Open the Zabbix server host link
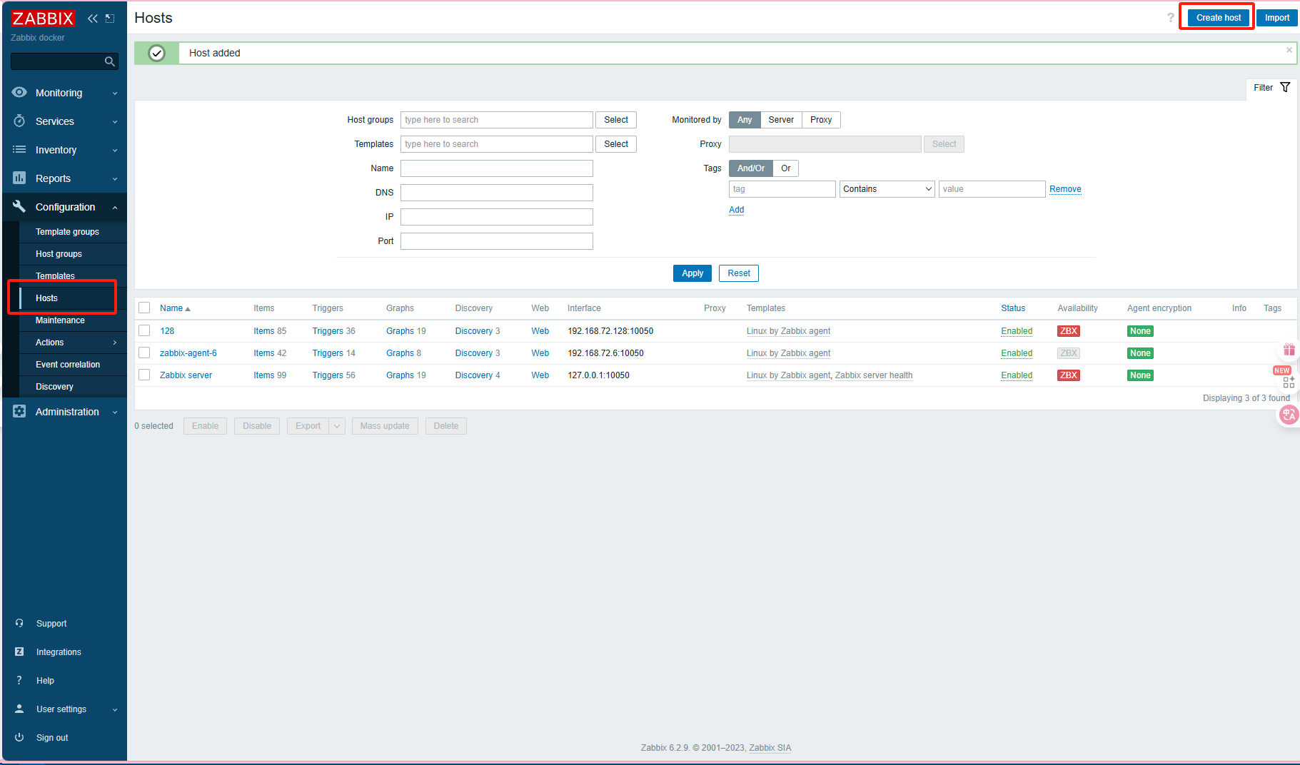This screenshot has height=765, width=1300. coord(186,375)
